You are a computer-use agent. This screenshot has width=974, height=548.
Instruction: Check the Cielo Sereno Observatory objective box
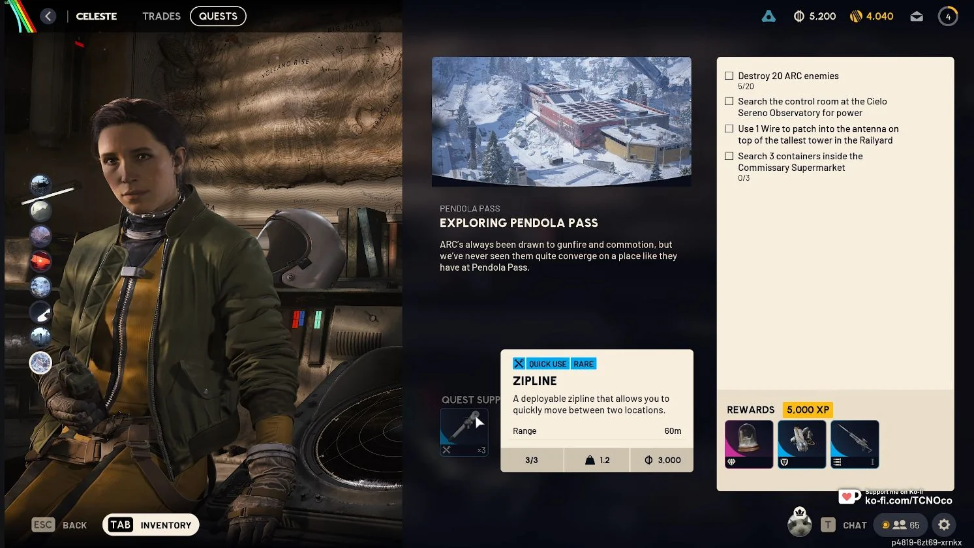point(729,101)
